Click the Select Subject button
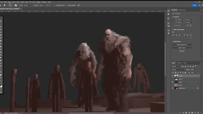 [182, 48]
